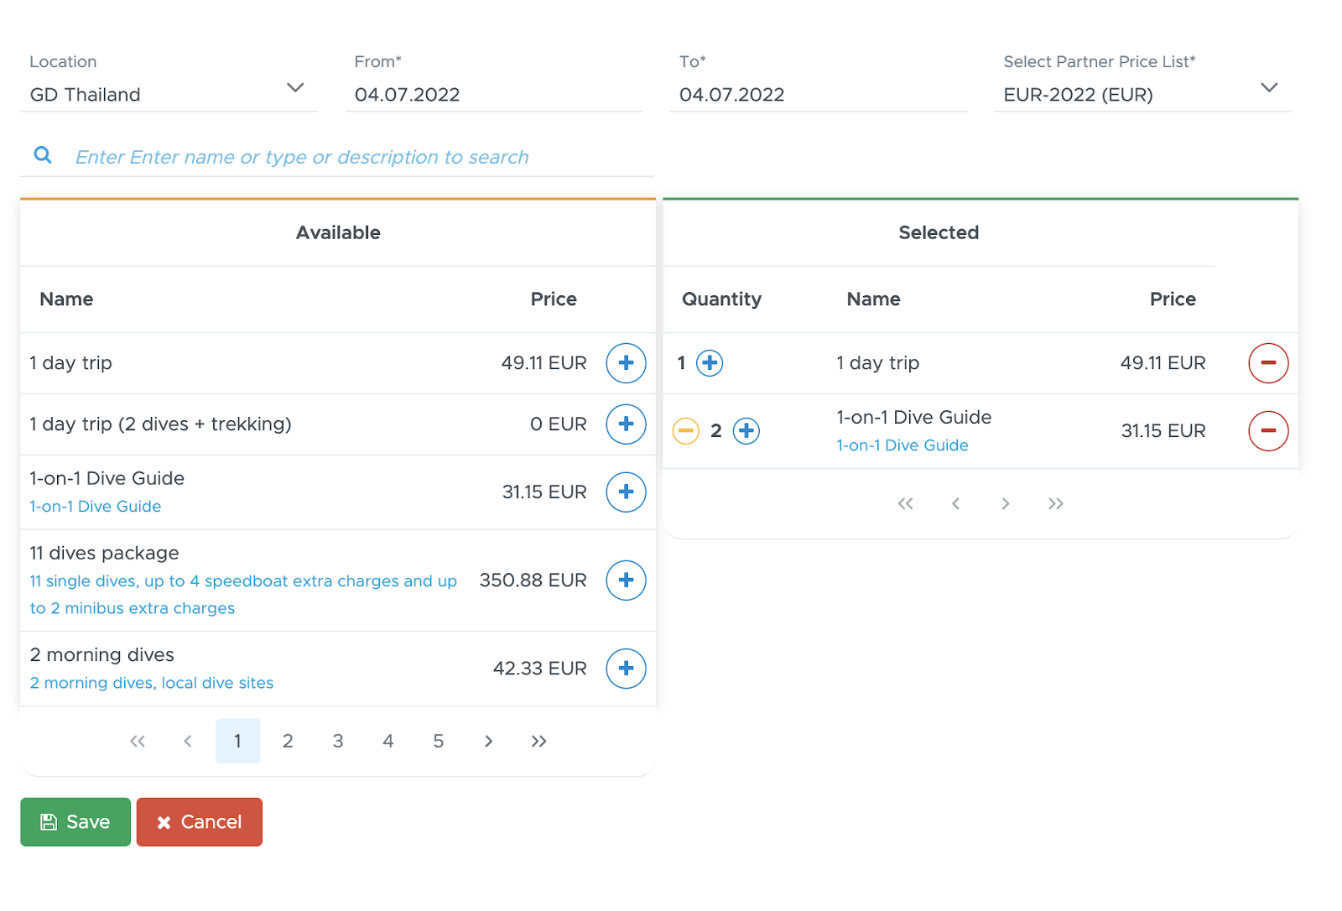1342x911 pixels.
Task: Click the search magnifier icon
Action: (43, 155)
